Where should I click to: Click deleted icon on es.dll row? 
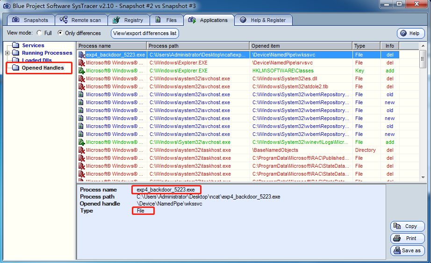tap(82, 78)
